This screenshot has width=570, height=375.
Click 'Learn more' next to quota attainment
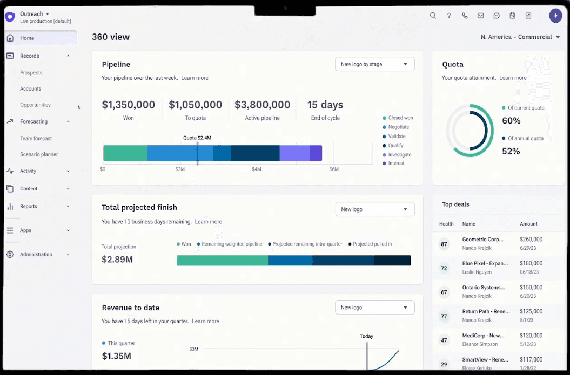[513, 78]
